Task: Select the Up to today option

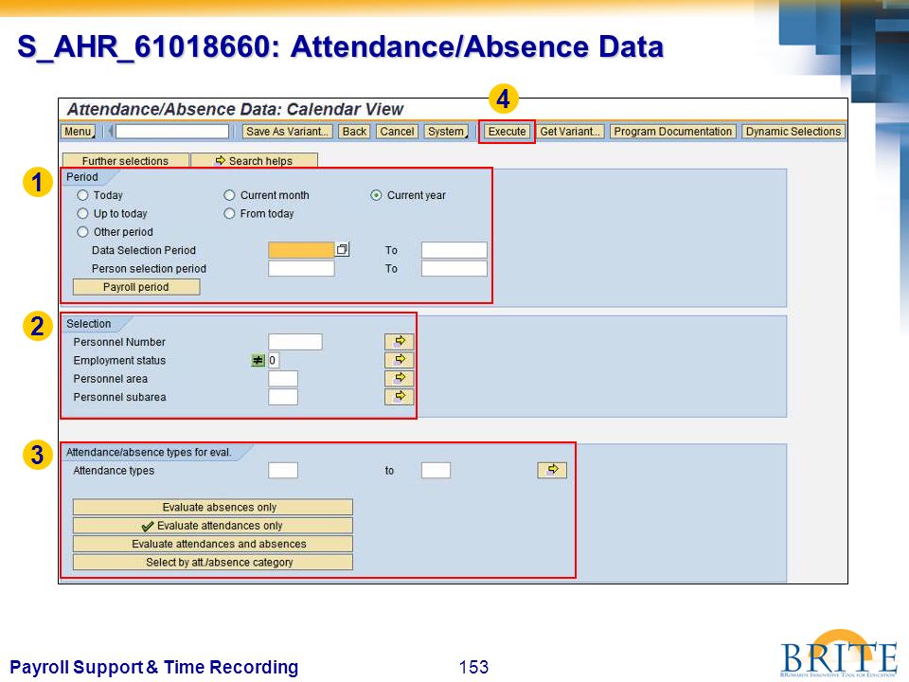Action: pos(83,213)
